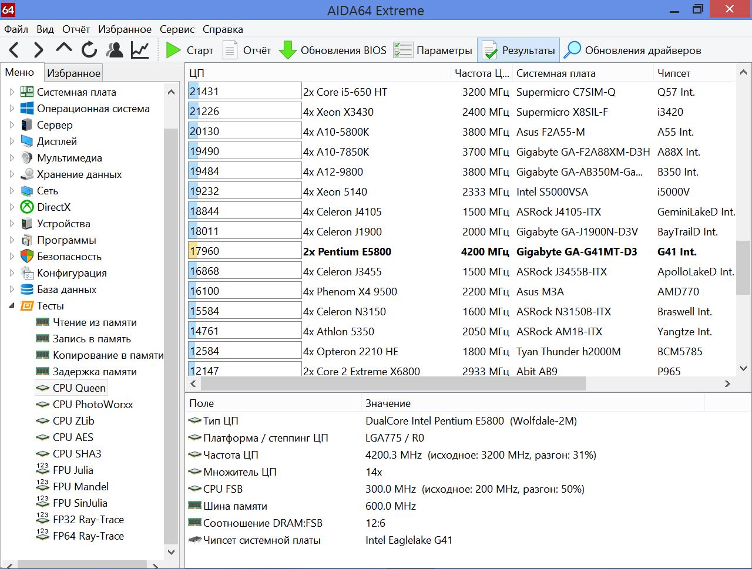This screenshot has width=752, height=569.
Task: Select the 4x Xeon X3430 result row
Action: tap(461, 112)
